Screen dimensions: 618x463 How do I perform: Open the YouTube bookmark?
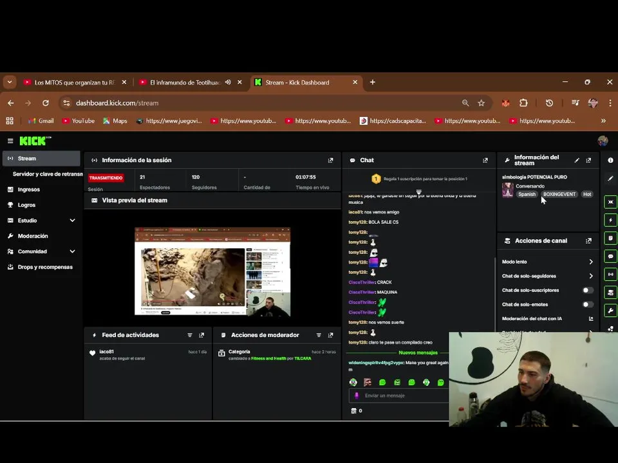[x=78, y=121]
